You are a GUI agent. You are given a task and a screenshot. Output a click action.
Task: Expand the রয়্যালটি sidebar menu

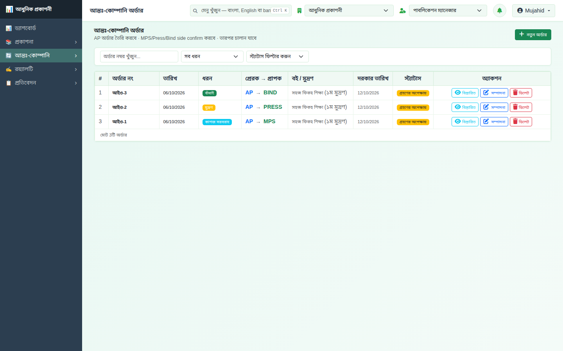pyautogui.click(x=41, y=69)
